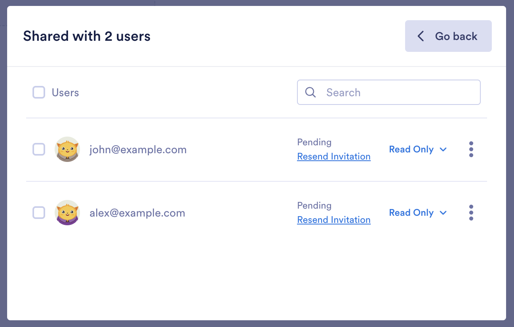Click alex@example.com's purple cat avatar
The image size is (514, 327).
[x=67, y=213]
